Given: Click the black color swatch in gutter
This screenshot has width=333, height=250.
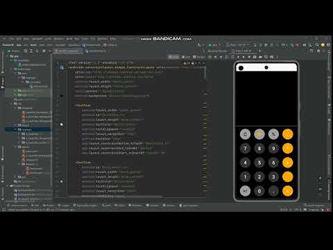Looking at the screenshot, I should (x=62, y=96).
